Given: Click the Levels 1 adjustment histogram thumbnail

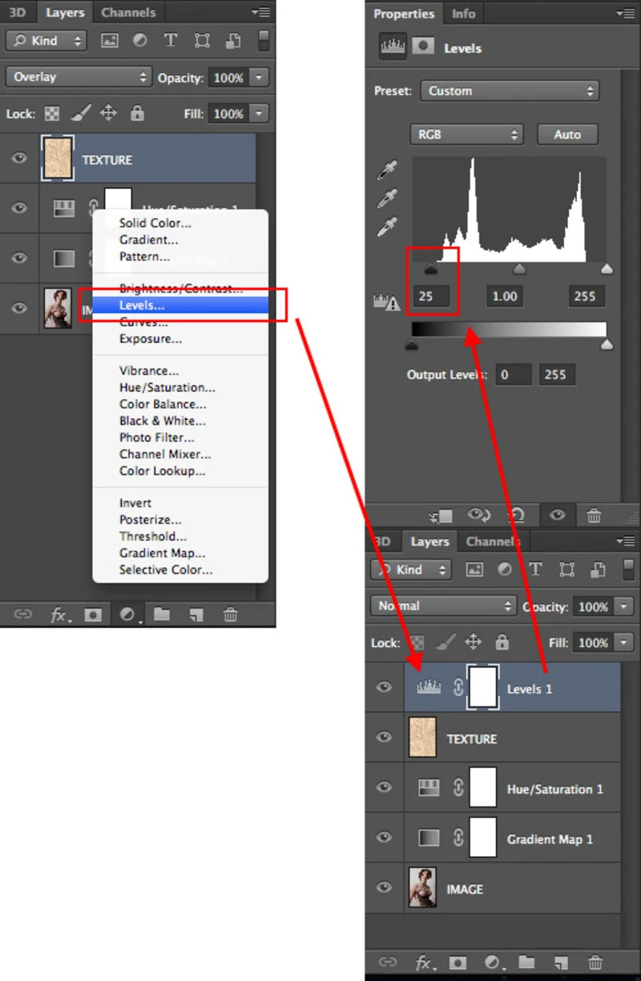Looking at the screenshot, I should (x=429, y=687).
